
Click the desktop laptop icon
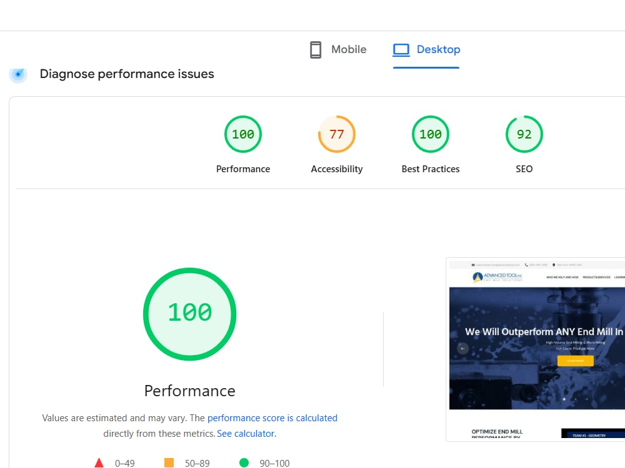[x=401, y=50]
